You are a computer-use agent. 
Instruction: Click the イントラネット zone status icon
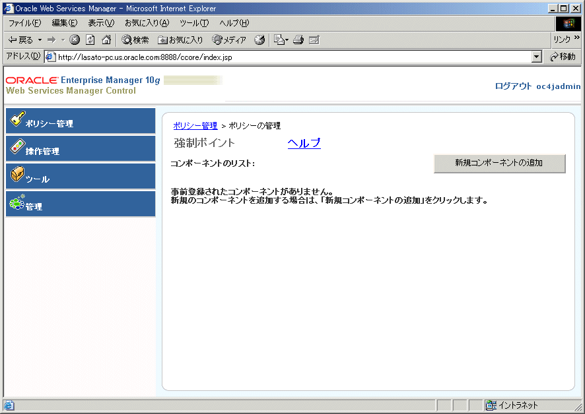pos(491,405)
